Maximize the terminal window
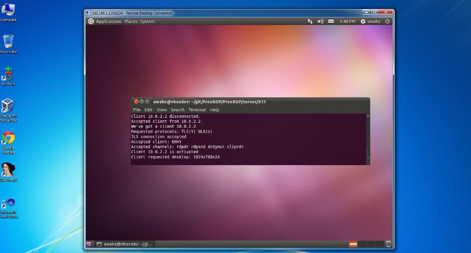This screenshot has height=253, width=471. (147, 102)
